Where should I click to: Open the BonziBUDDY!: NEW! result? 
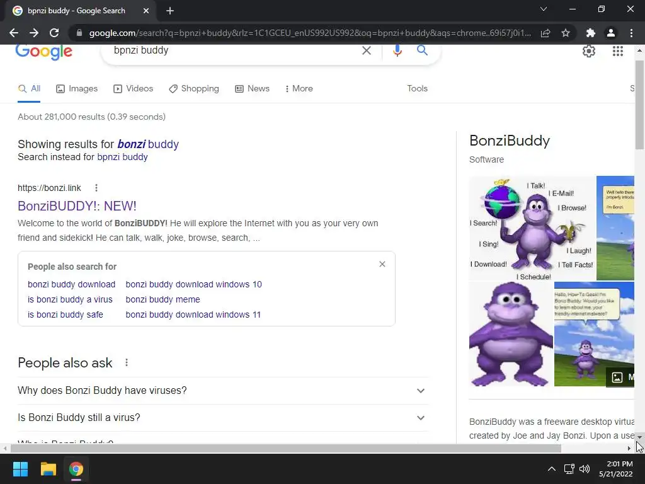(x=77, y=206)
